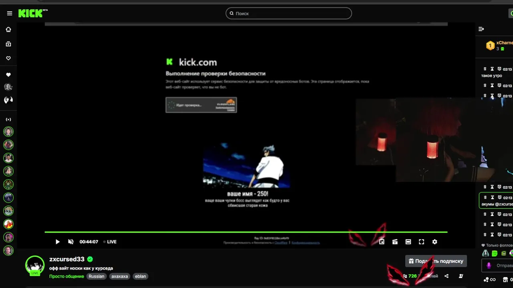Select the eblan tag
Viewport: 513px width, 288px height.
[141, 276]
